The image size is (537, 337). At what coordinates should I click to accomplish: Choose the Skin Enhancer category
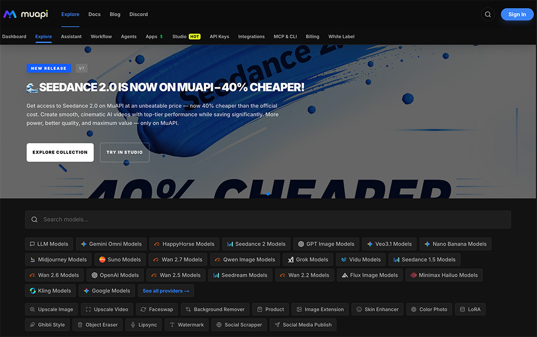[378, 309]
